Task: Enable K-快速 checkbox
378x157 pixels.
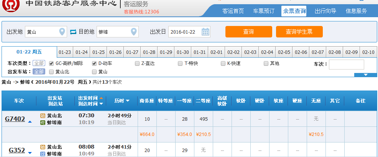Action: (x=223, y=63)
